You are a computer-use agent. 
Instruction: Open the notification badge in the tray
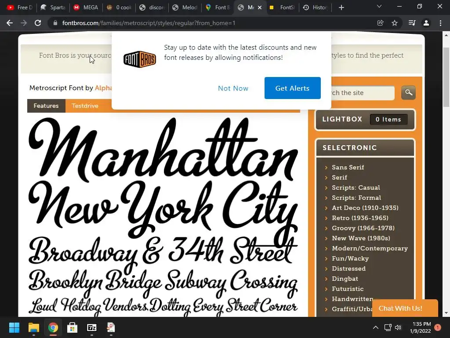tap(438, 327)
